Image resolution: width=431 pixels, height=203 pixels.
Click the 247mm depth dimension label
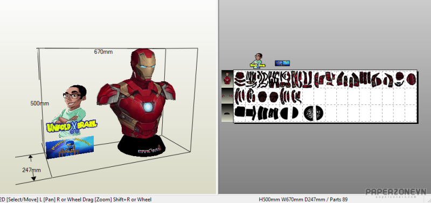[31, 170]
